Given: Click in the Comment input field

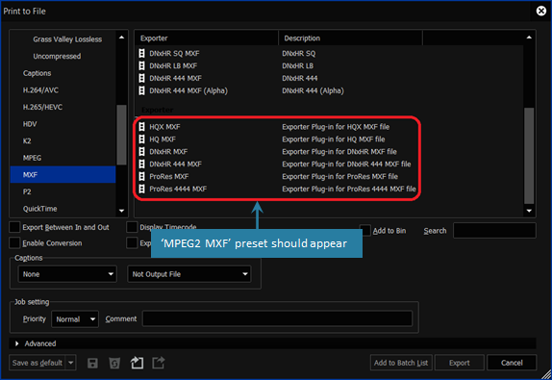Looking at the screenshot, I should [277, 318].
